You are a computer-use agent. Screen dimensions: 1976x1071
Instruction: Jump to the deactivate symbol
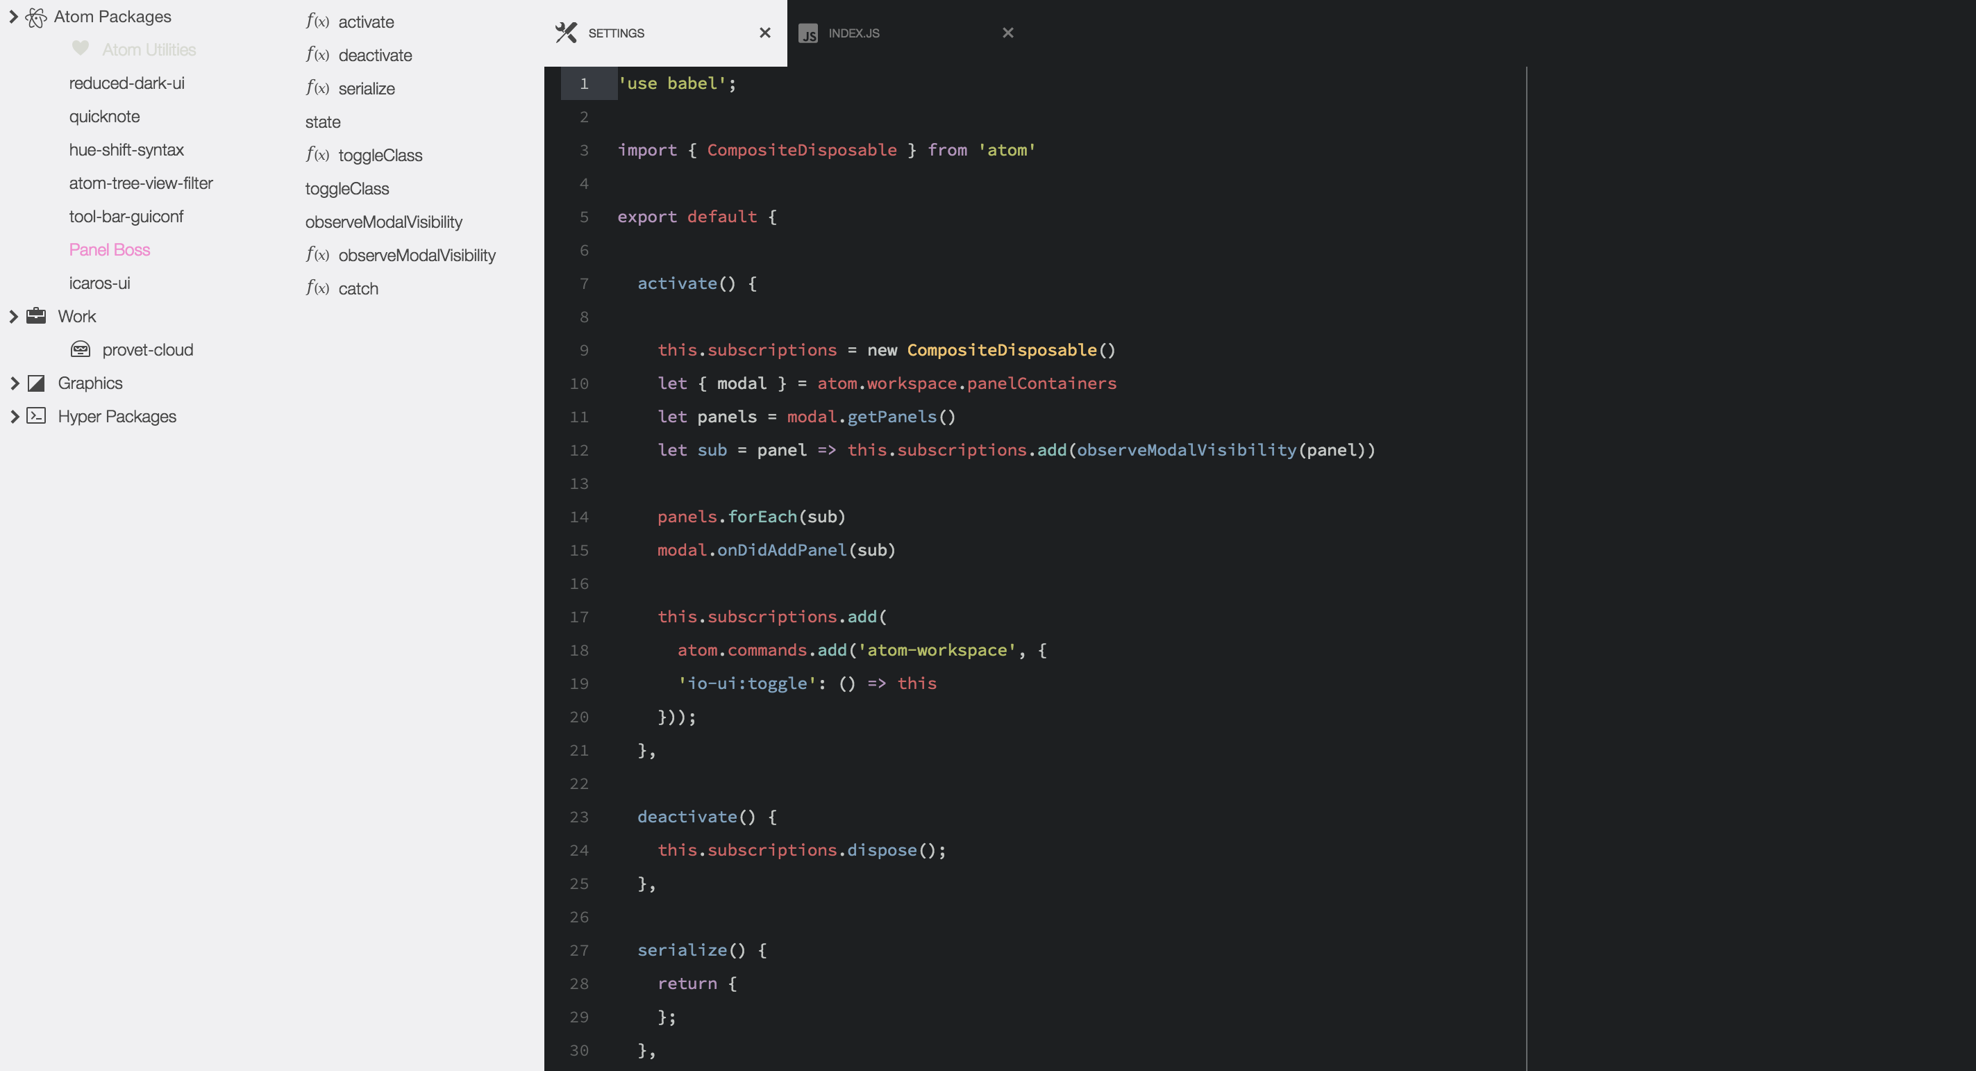coord(375,56)
